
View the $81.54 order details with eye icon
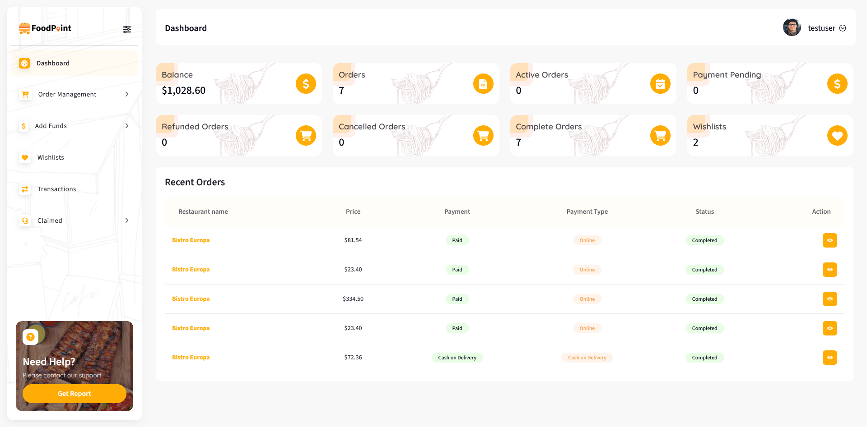click(x=830, y=240)
